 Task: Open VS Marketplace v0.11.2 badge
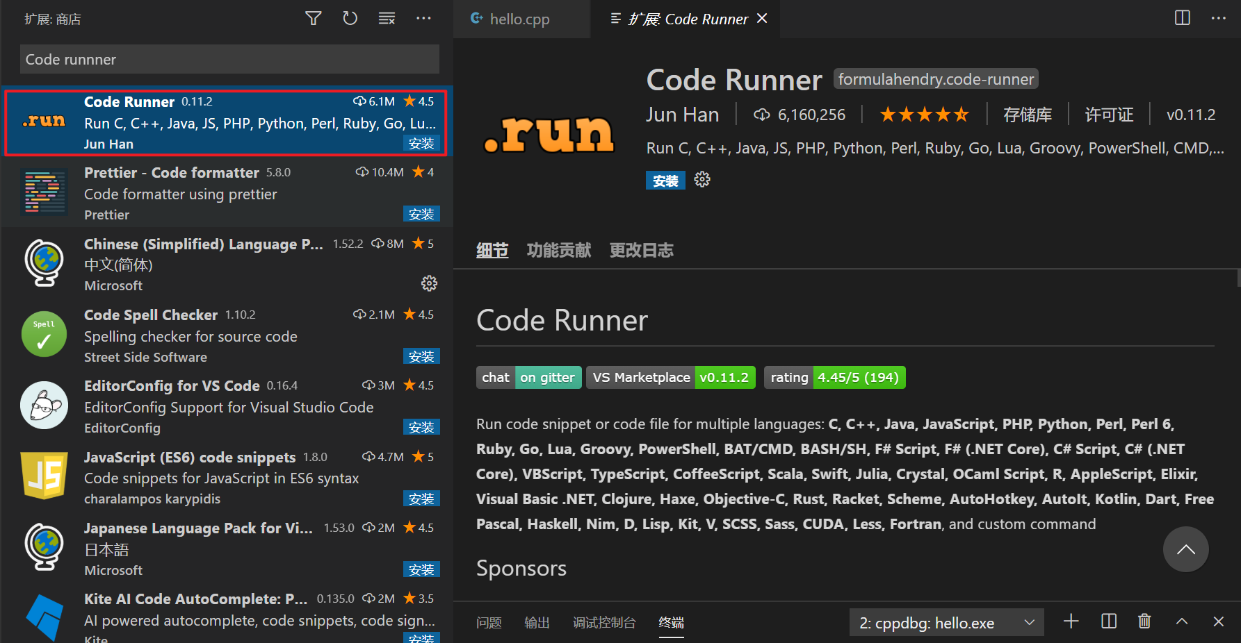point(671,377)
